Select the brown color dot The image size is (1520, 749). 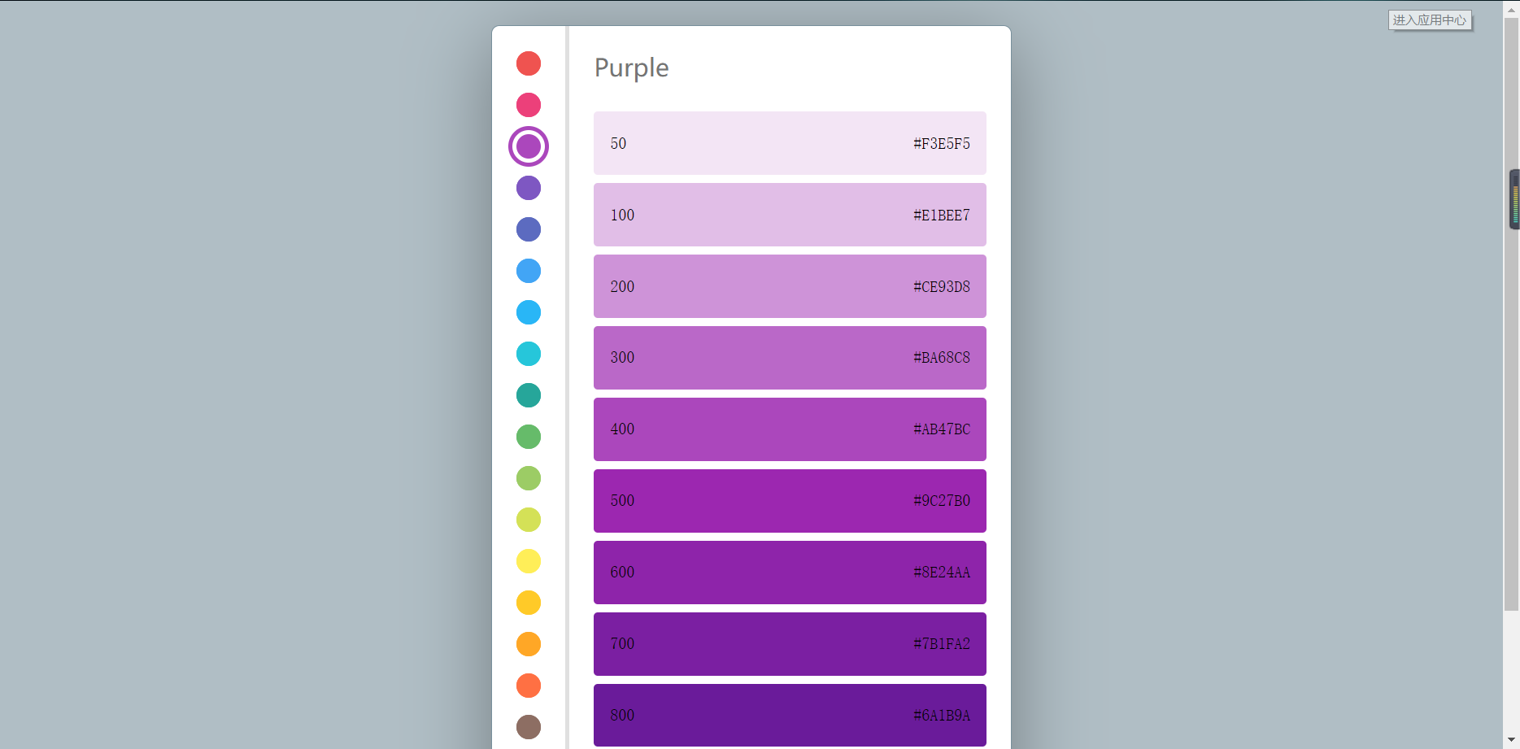(529, 727)
